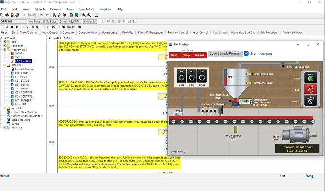Collapse the Project root tree node
The height and width of the screenshot is (191, 325).
1,38
